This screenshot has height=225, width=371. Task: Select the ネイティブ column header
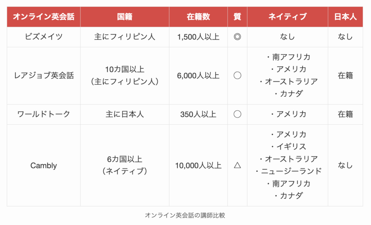click(287, 17)
